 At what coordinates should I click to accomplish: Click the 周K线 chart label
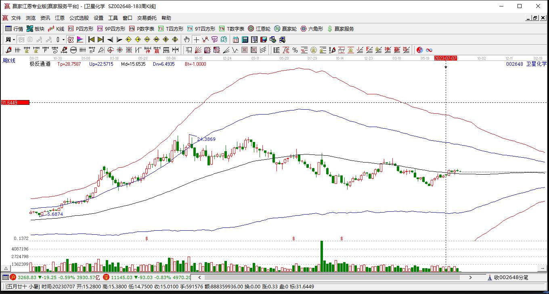8,60
